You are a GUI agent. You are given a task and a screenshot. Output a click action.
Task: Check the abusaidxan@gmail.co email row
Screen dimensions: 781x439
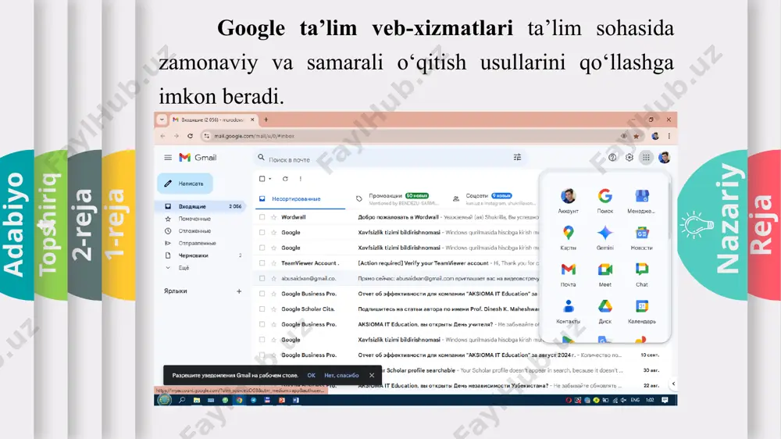(x=262, y=279)
